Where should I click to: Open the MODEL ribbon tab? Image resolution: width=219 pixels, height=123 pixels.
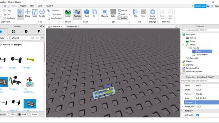pyautogui.click(x=23, y=6)
